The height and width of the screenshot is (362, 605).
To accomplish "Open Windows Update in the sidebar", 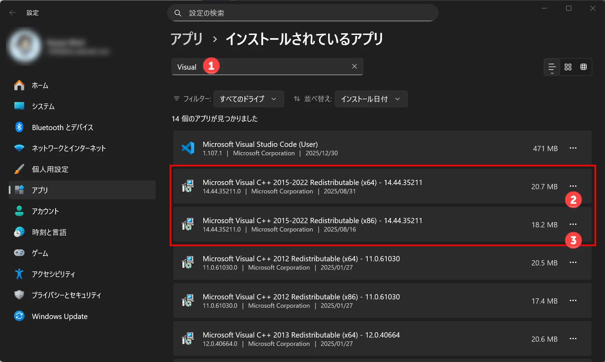I will [82, 316].
